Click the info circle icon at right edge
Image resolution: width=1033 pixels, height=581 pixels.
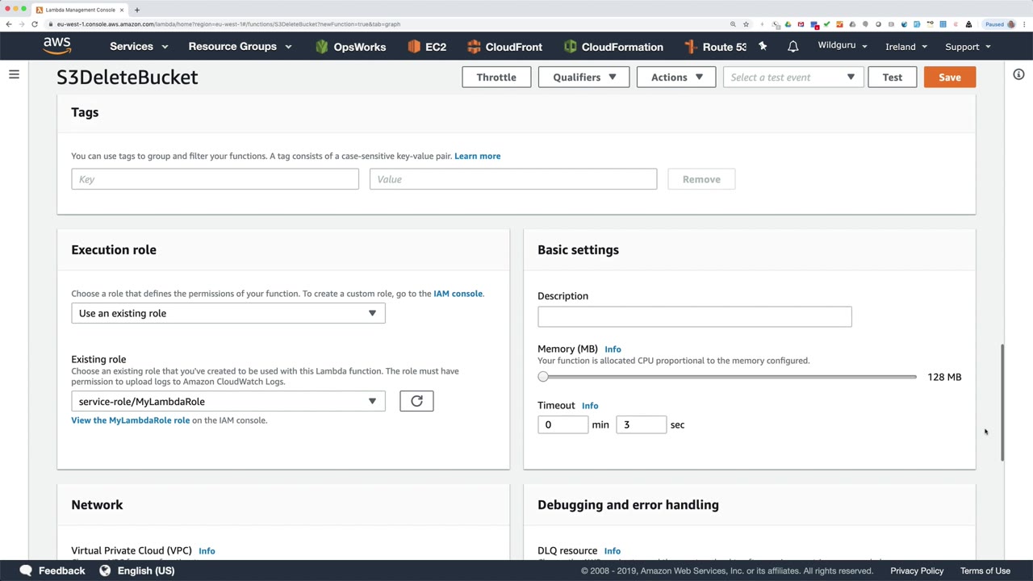1018,74
